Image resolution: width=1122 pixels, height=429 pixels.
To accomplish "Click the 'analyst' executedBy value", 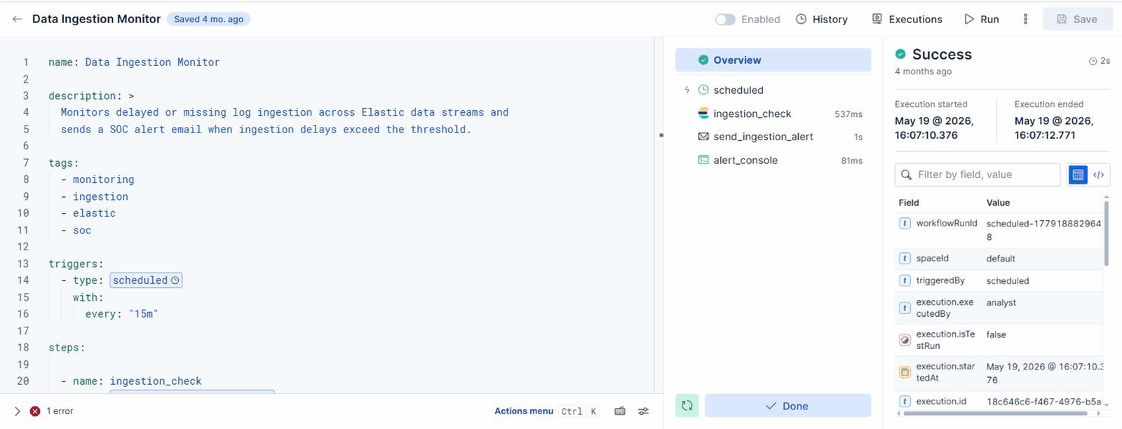I will tap(1001, 303).
